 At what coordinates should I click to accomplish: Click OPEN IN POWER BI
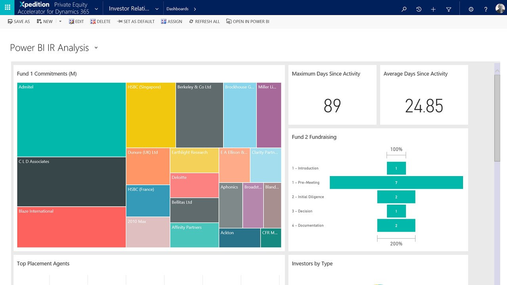[x=248, y=21]
